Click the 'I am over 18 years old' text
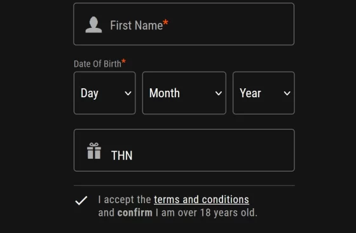 [207, 213]
